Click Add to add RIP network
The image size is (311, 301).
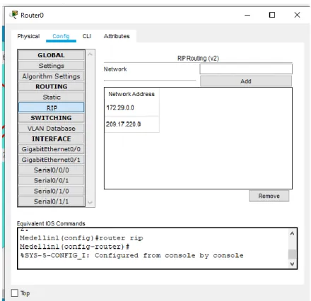coord(246,81)
